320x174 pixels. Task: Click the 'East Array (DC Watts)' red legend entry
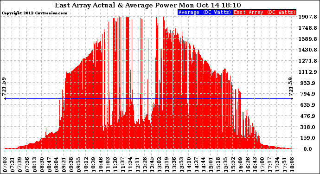pyautogui.click(x=264, y=12)
